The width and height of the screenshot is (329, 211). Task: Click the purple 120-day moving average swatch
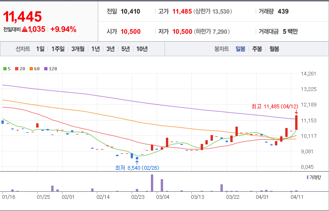tap(46, 68)
